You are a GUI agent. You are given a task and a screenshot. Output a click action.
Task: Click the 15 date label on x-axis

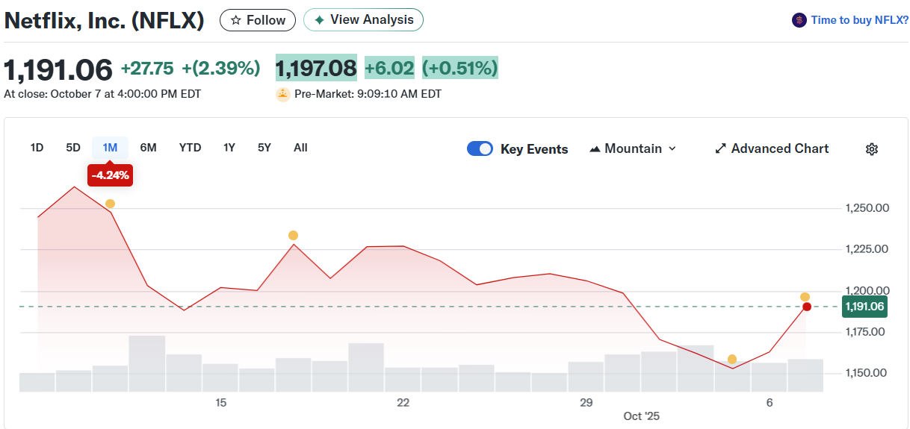[x=220, y=403]
